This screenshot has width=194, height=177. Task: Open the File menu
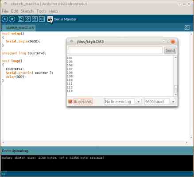pos(5,11)
